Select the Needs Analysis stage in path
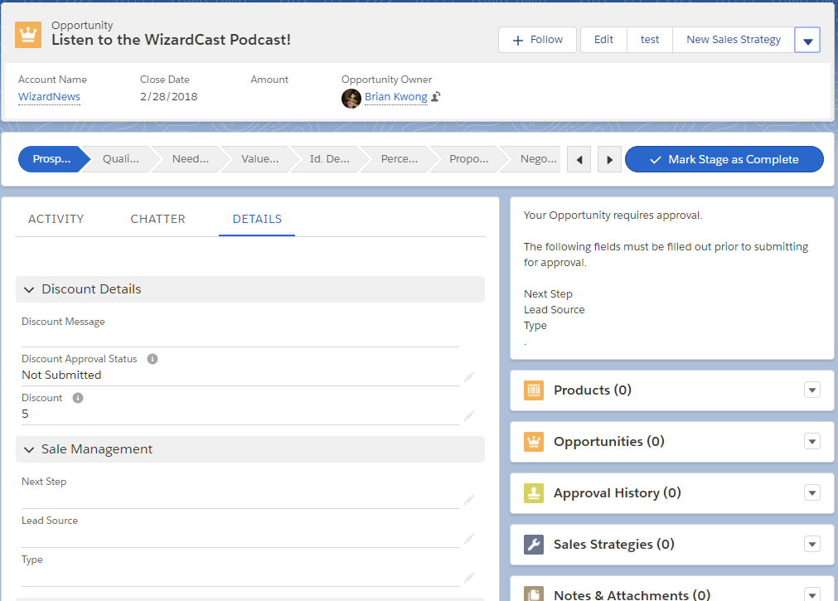This screenshot has height=601, width=838. coord(191,159)
